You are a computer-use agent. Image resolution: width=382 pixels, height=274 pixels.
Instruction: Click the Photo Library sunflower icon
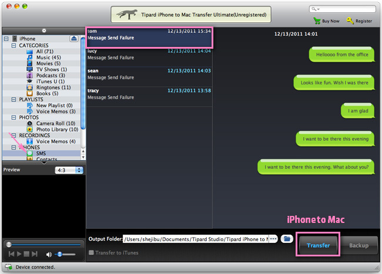(29, 129)
